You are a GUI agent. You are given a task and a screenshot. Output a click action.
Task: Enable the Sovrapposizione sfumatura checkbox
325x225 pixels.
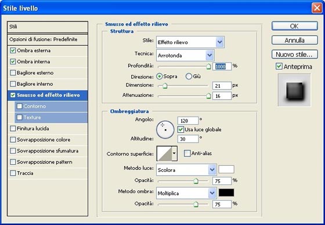click(13, 151)
